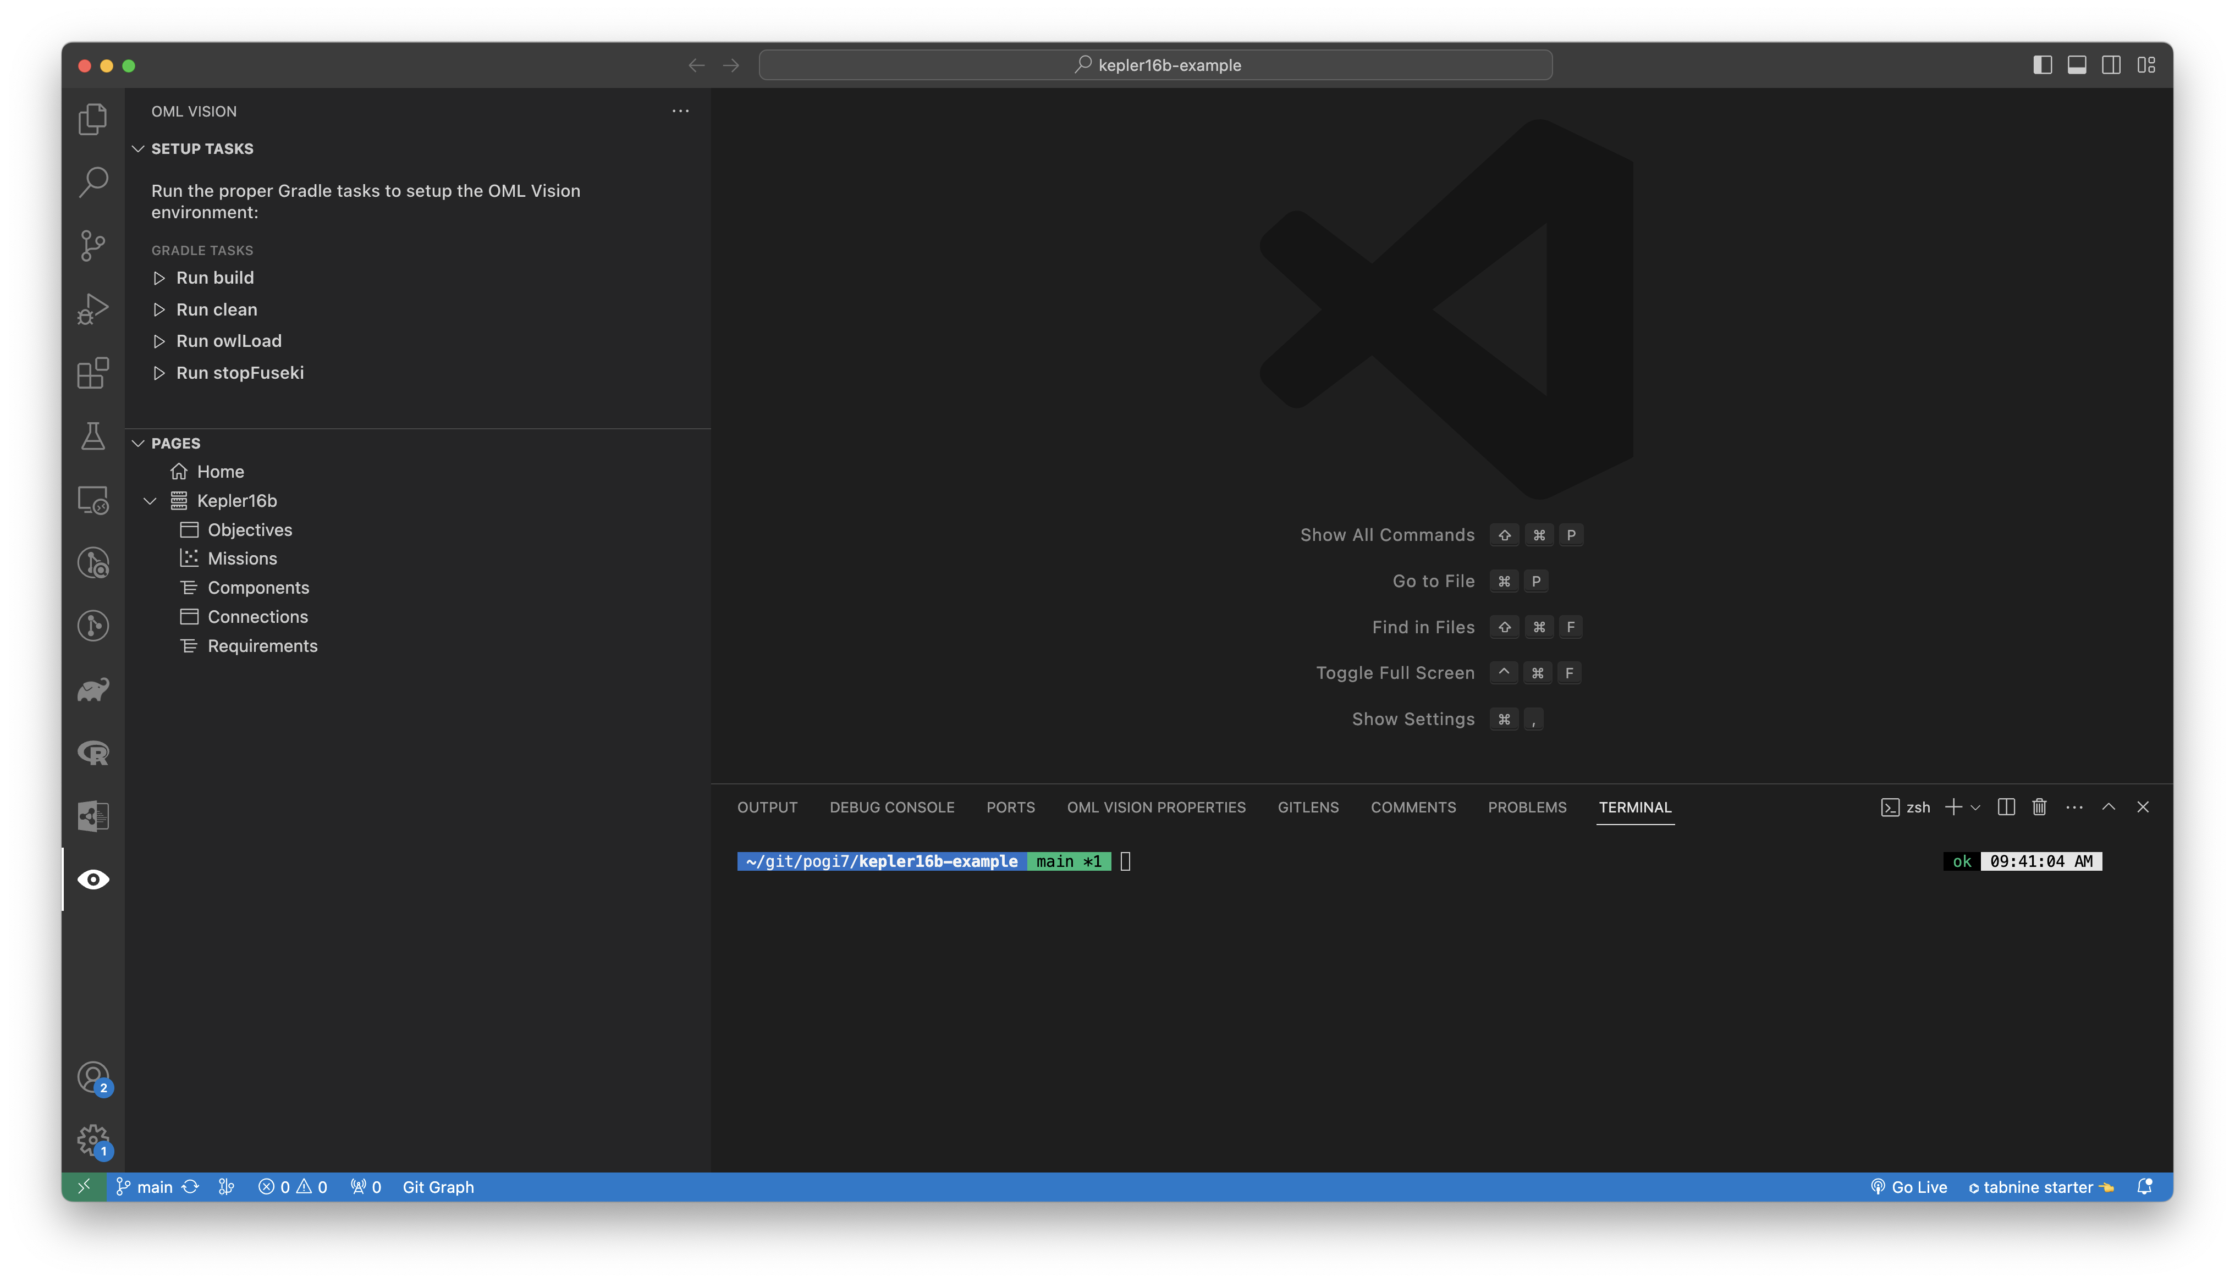Screen dimensions: 2235x1283
Task: Open the Testing flask view
Action: coord(92,436)
